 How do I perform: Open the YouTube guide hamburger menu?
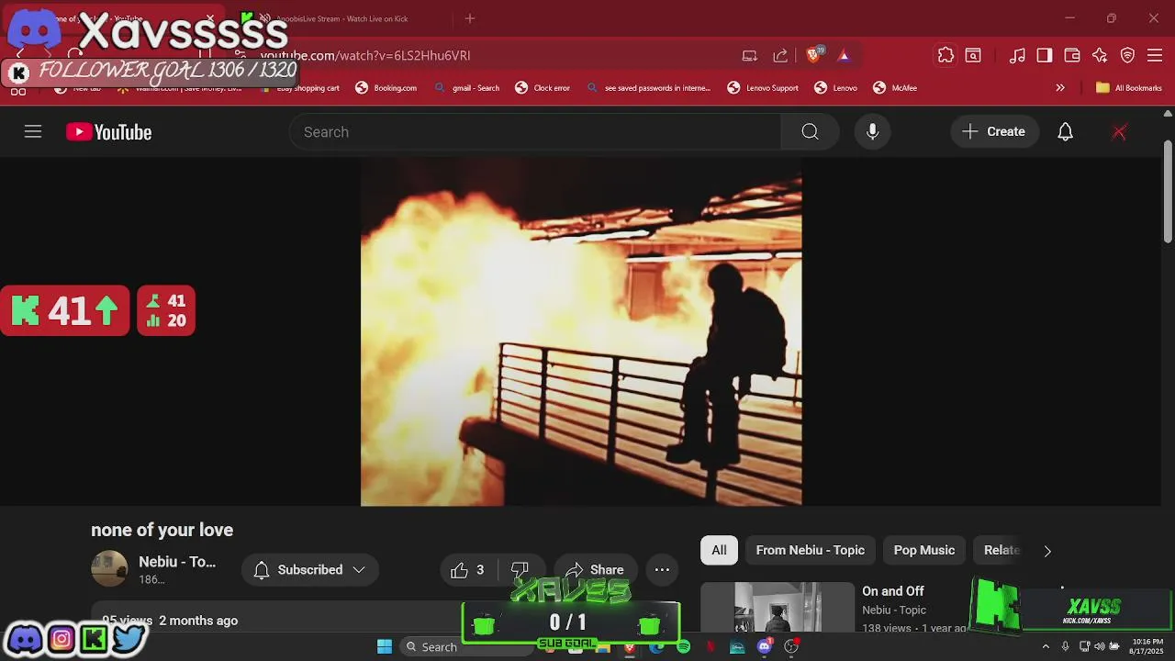coord(33,132)
